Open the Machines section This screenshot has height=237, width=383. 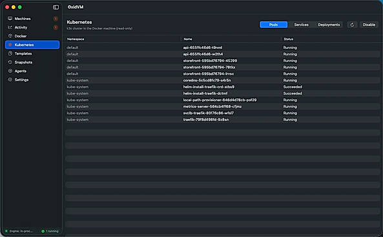(x=32, y=19)
